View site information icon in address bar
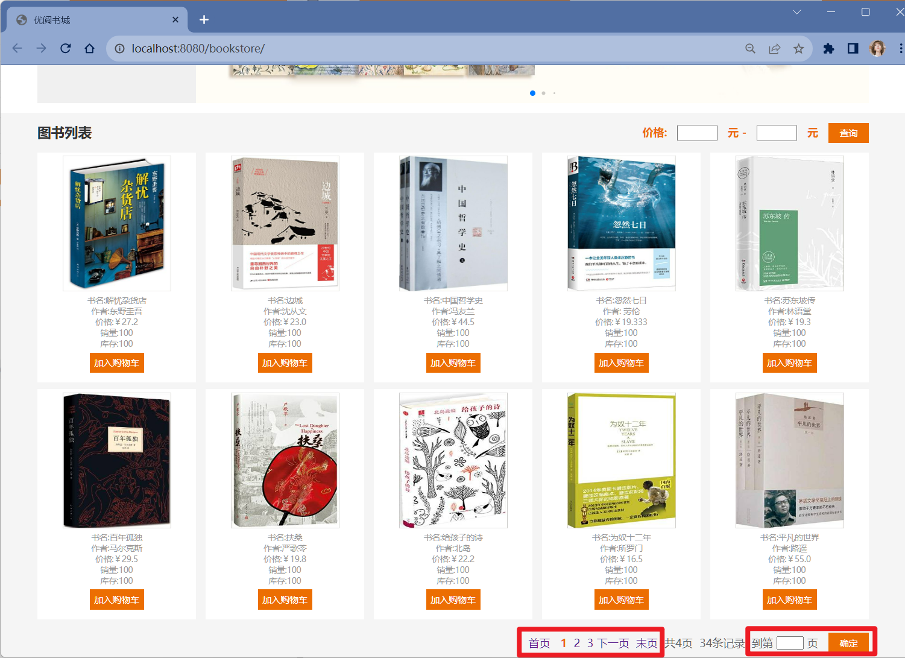 click(x=119, y=48)
